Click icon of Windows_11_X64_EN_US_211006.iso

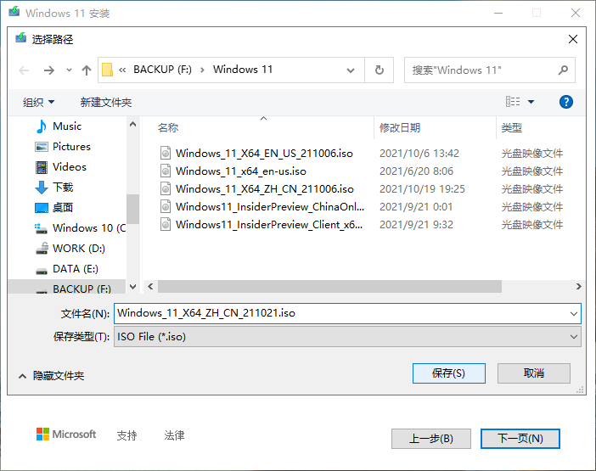166,153
